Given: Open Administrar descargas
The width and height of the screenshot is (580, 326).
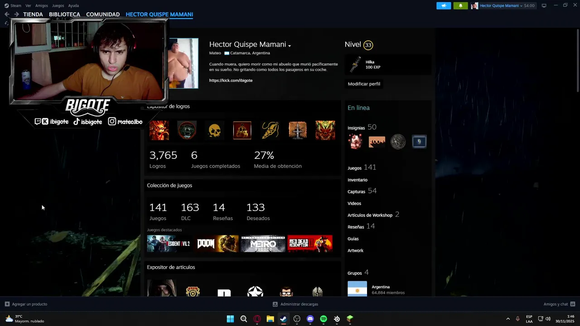Looking at the screenshot, I should tap(295, 304).
